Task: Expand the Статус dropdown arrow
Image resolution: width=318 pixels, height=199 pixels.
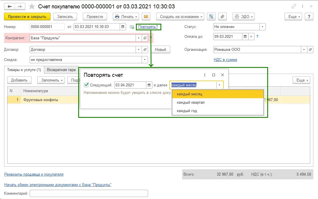Action: (262, 27)
